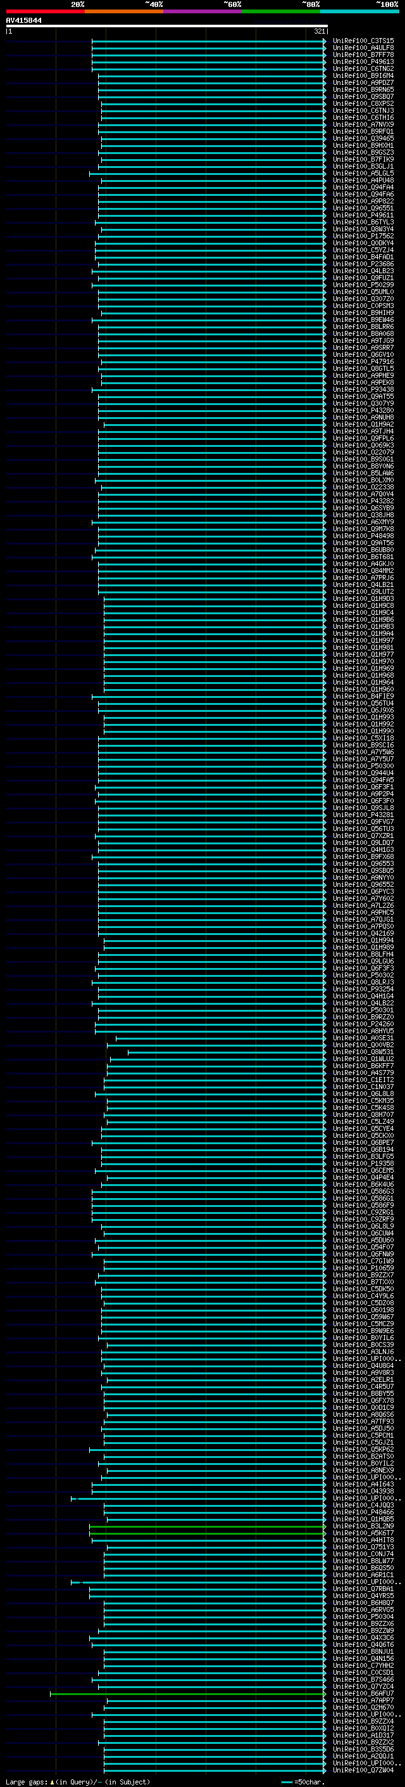
Task: Click the UniRef100_B7TXX0 label
Action: (363, 1282)
